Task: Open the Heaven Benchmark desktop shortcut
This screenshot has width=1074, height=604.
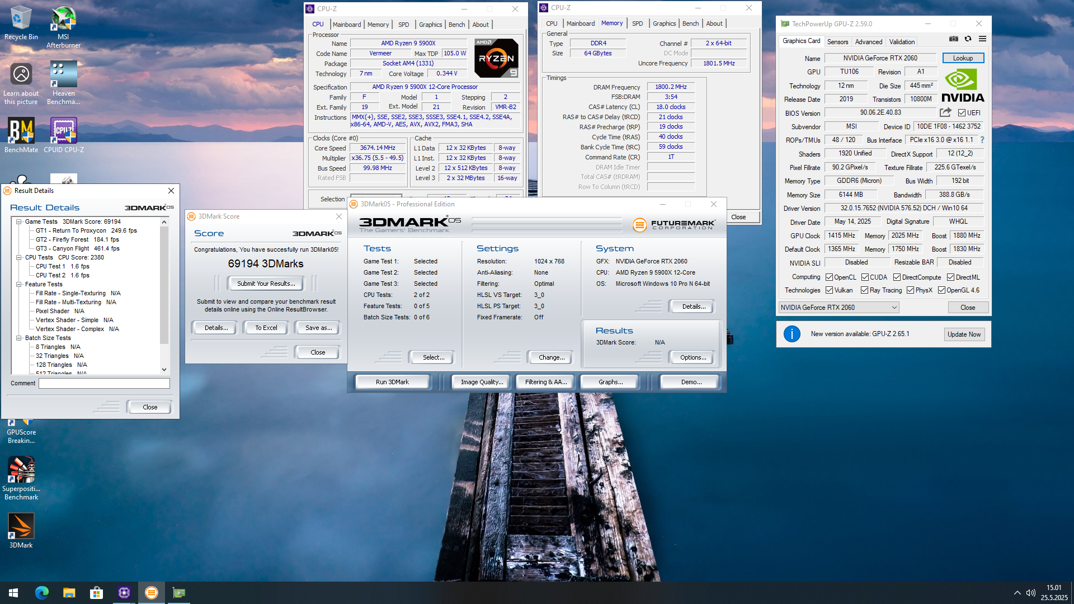Action: click(63, 83)
